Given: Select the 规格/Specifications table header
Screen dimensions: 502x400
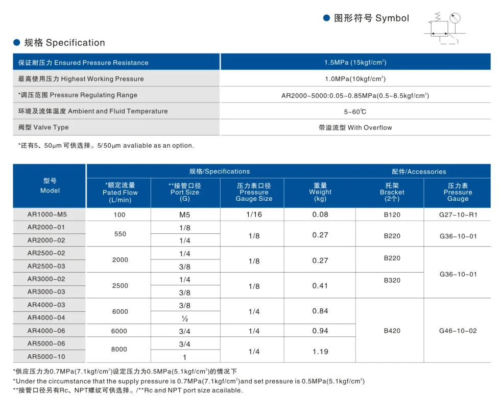Looking at the screenshot, I should point(220,171).
